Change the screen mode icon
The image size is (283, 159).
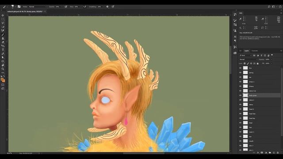point(3,88)
